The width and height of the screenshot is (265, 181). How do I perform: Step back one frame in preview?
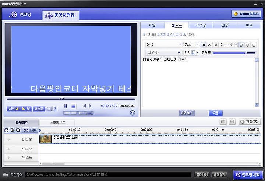point(84,106)
